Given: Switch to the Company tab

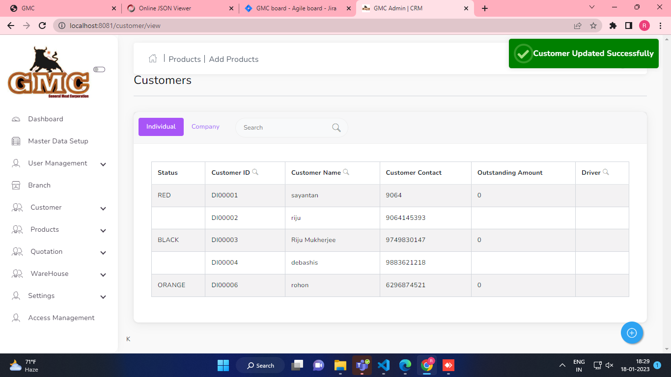Looking at the screenshot, I should coord(205,127).
